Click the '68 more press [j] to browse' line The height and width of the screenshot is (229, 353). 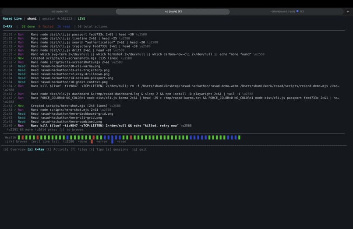click(x=45, y=130)
